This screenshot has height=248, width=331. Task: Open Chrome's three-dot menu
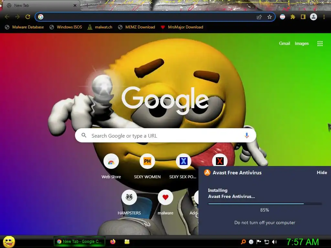(x=324, y=17)
